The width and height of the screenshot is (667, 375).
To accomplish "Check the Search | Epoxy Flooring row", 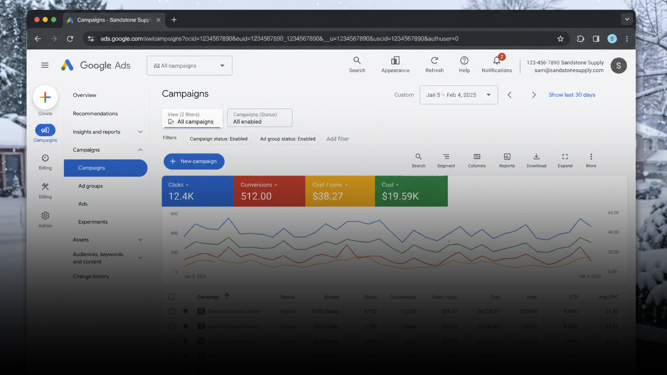I will 172,326.
